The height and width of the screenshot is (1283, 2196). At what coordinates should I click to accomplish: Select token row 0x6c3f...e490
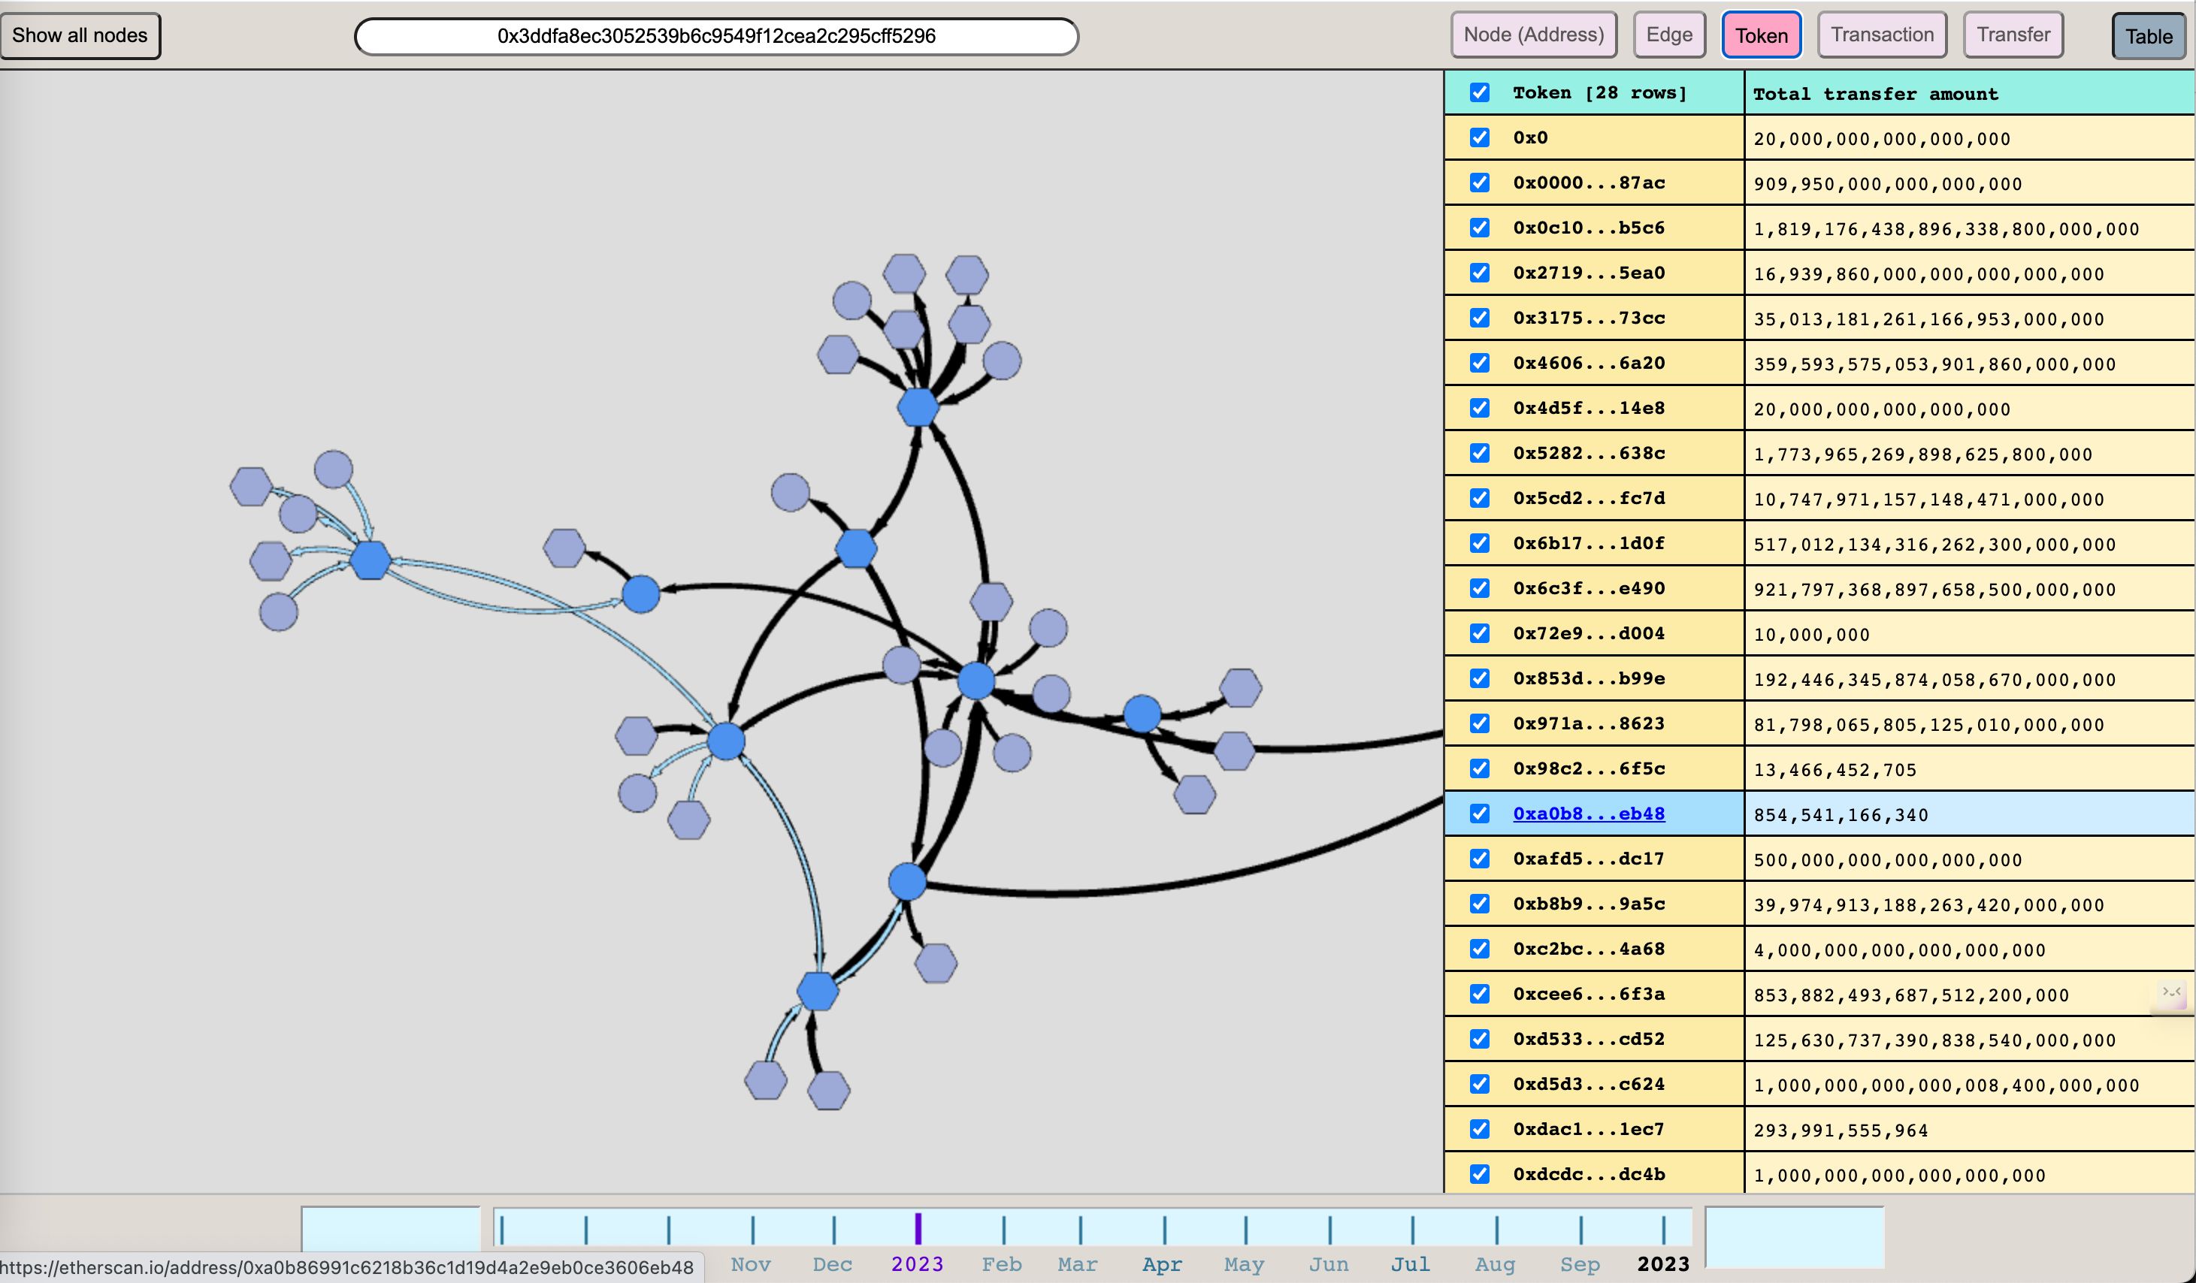1819,588
